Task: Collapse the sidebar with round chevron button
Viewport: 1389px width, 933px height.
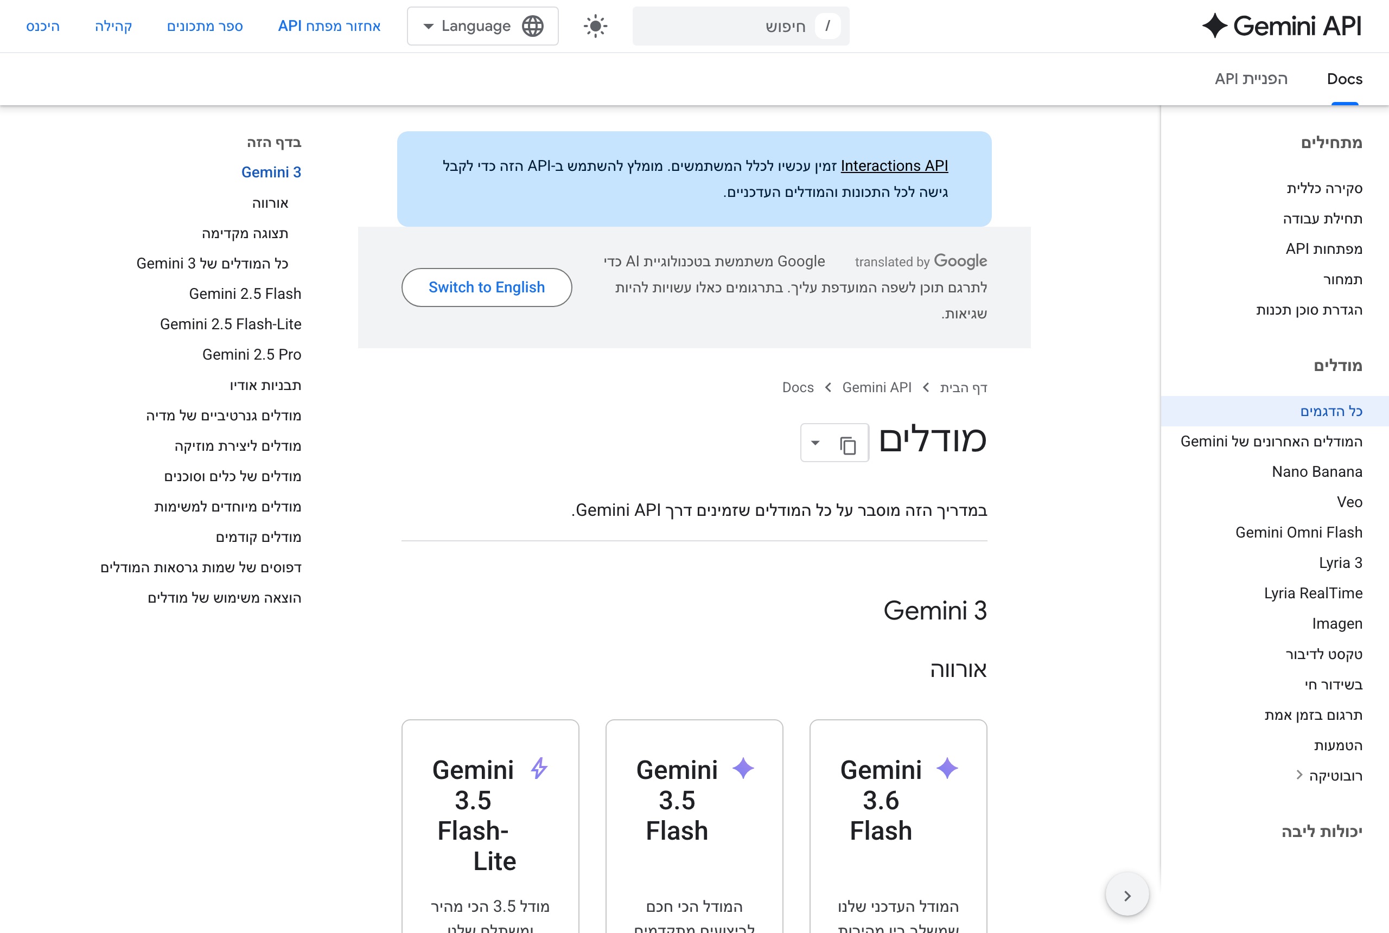Action: [x=1126, y=895]
